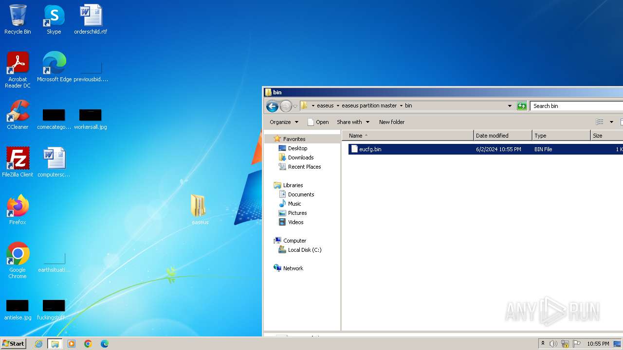
Task: Sort by Size column header
Action: pos(606,136)
